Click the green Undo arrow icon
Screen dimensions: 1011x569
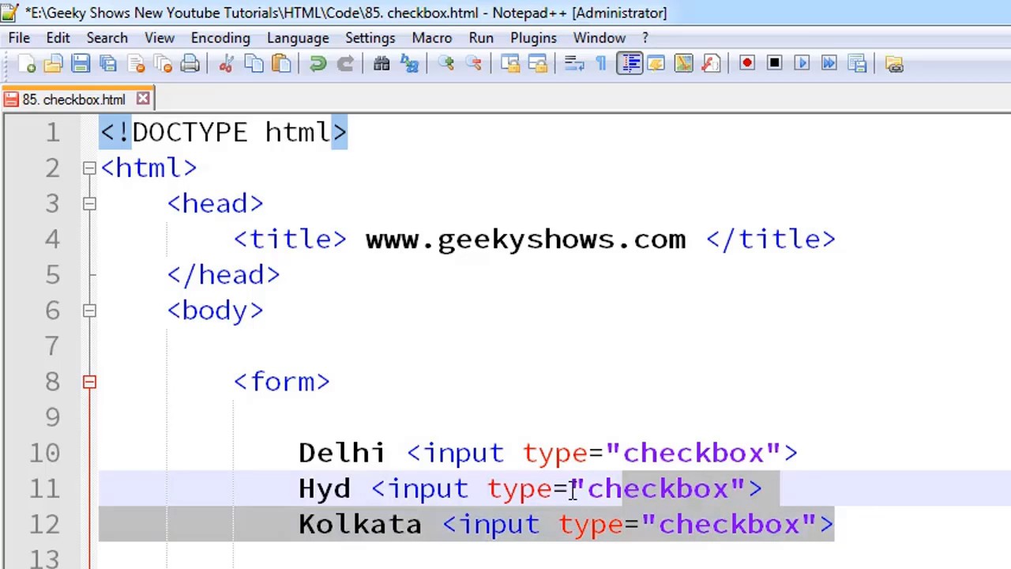tap(318, 64)
